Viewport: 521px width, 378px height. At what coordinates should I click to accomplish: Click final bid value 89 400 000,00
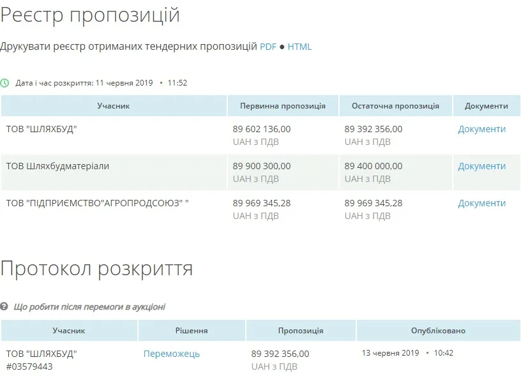[374, 166]
